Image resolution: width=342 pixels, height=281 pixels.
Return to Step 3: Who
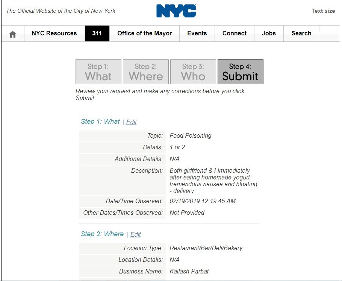tap(193, 72)
